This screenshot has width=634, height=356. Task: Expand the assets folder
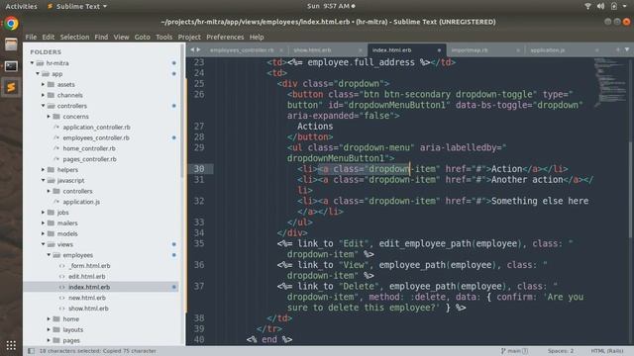(43, 84)
